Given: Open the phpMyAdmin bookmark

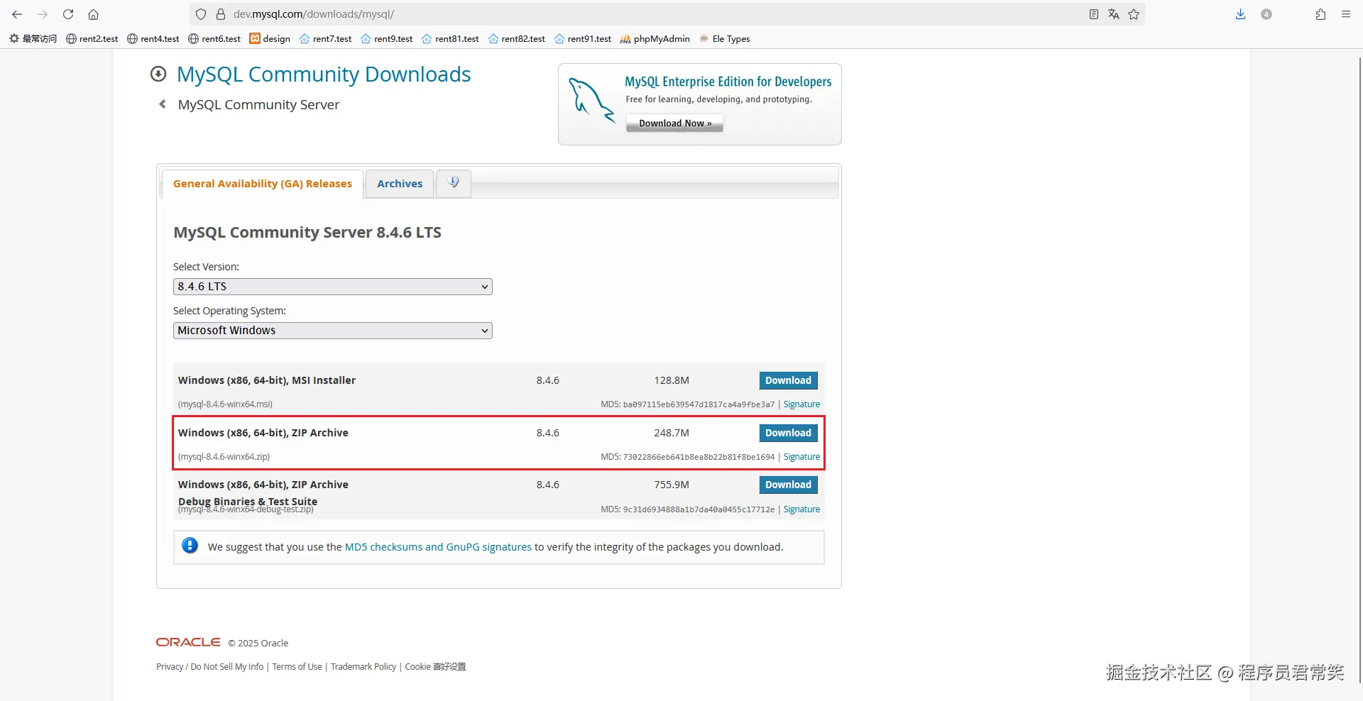Looking at the screenshot, I should point(655,39).
